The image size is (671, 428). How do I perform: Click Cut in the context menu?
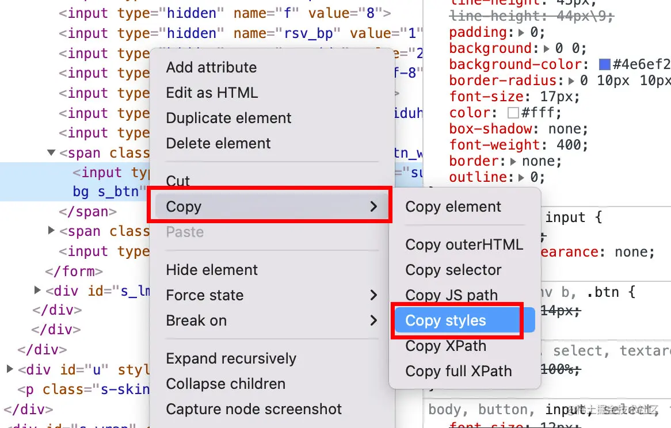[178, 181]
